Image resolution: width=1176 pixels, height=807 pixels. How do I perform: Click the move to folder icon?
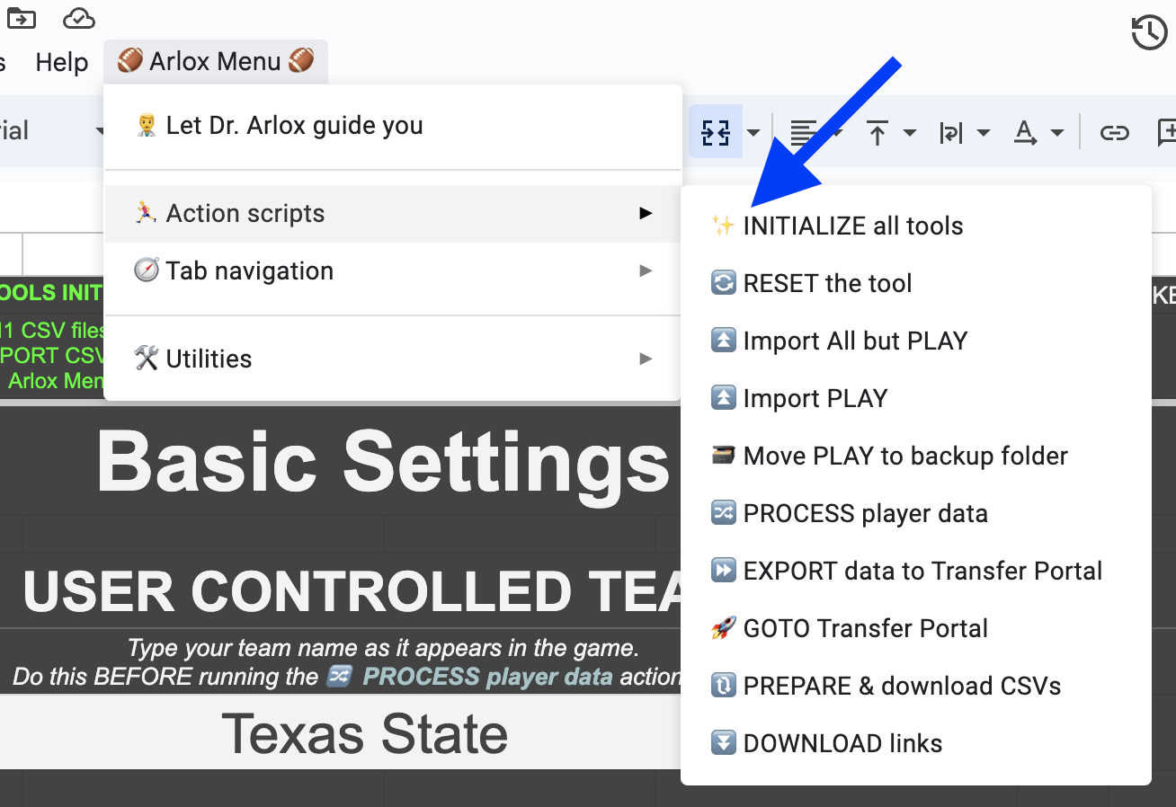tap(22, 17)
